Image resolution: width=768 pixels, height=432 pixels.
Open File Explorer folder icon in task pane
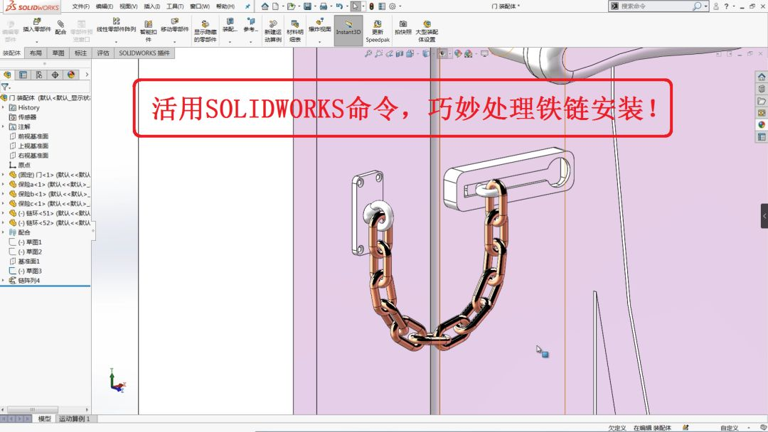762,101
